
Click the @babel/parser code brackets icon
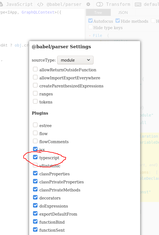[40, 4]
